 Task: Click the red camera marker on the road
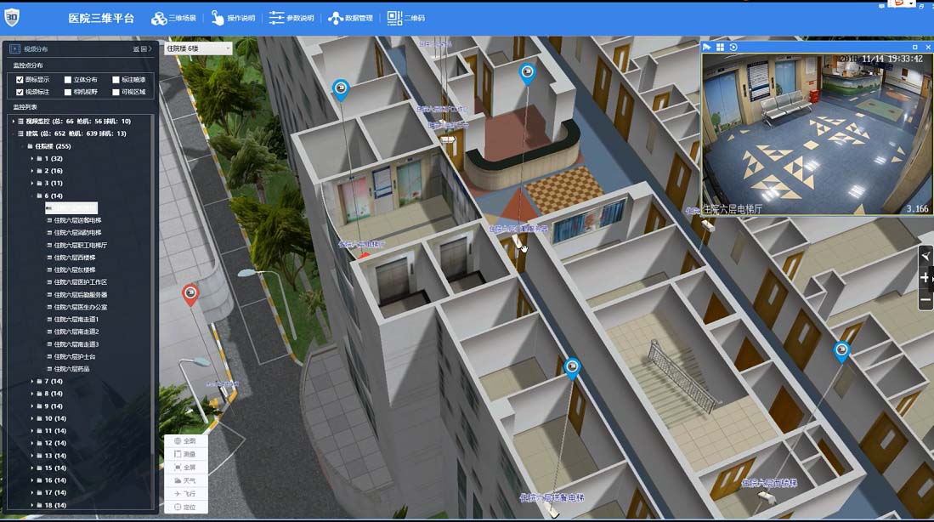coord(190,294)
